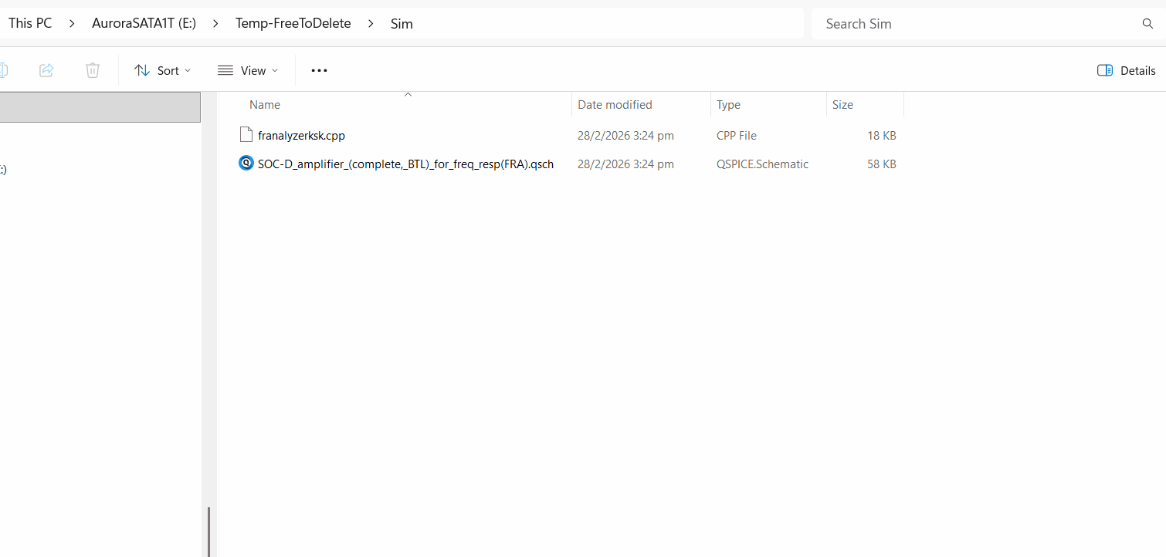Image resolution: width=1166 pixels, height=557 pixels.
Task: Click the Share icon in the toolbar
Action: pos(46,70)
